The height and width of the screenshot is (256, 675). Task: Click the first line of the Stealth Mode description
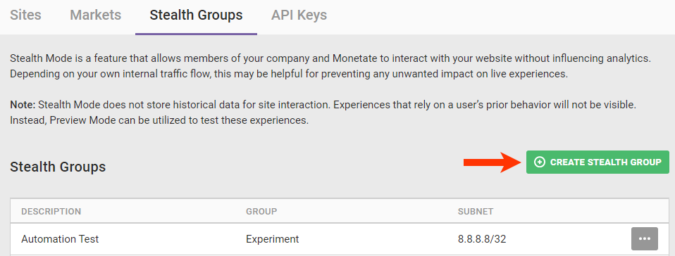(330, 58)
